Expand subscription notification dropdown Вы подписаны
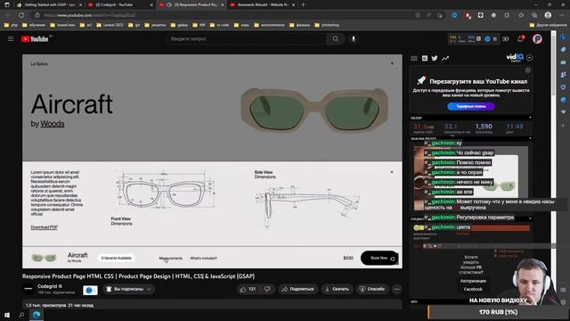 coord(128,289)
